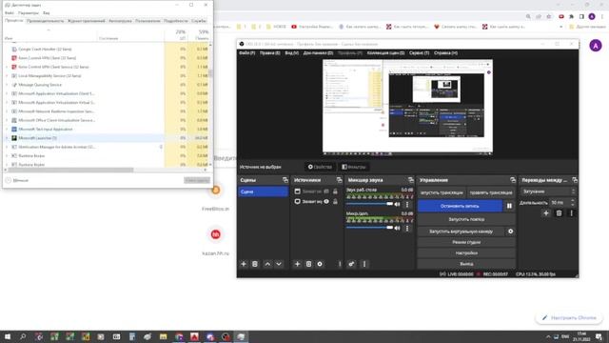This screenshot has width=609, height=343.
Task: Open the Chrome profile avatar in the toolbar
Action: click(x=592, y=16)
